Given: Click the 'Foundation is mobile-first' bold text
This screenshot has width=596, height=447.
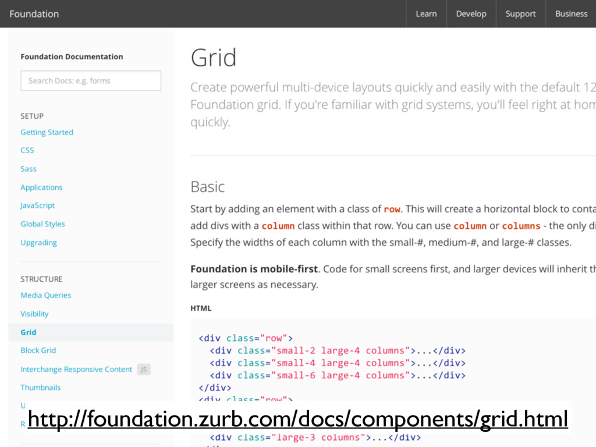Looking at the screenshot, I should coord(254,269).
